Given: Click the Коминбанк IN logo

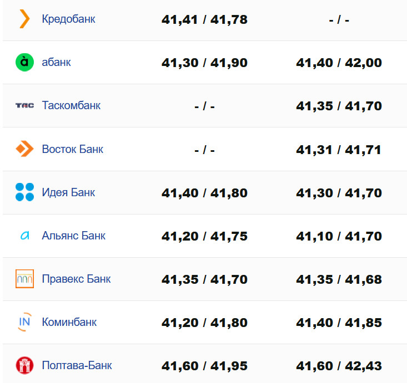Looking at the screenshot, I should coord(24,322).
